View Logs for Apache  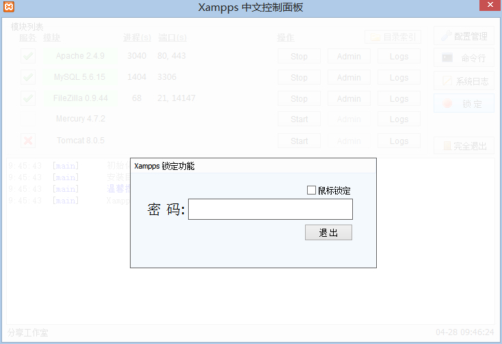point(399,56)
